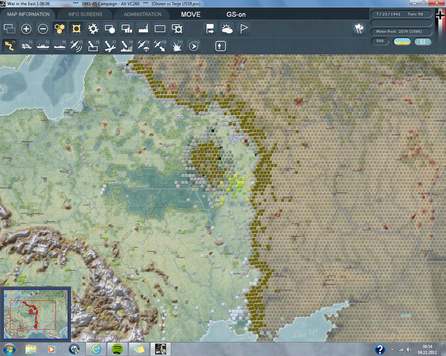Click the crossed flags icon
Screen dimensions: 446x356
pos(359,29)
